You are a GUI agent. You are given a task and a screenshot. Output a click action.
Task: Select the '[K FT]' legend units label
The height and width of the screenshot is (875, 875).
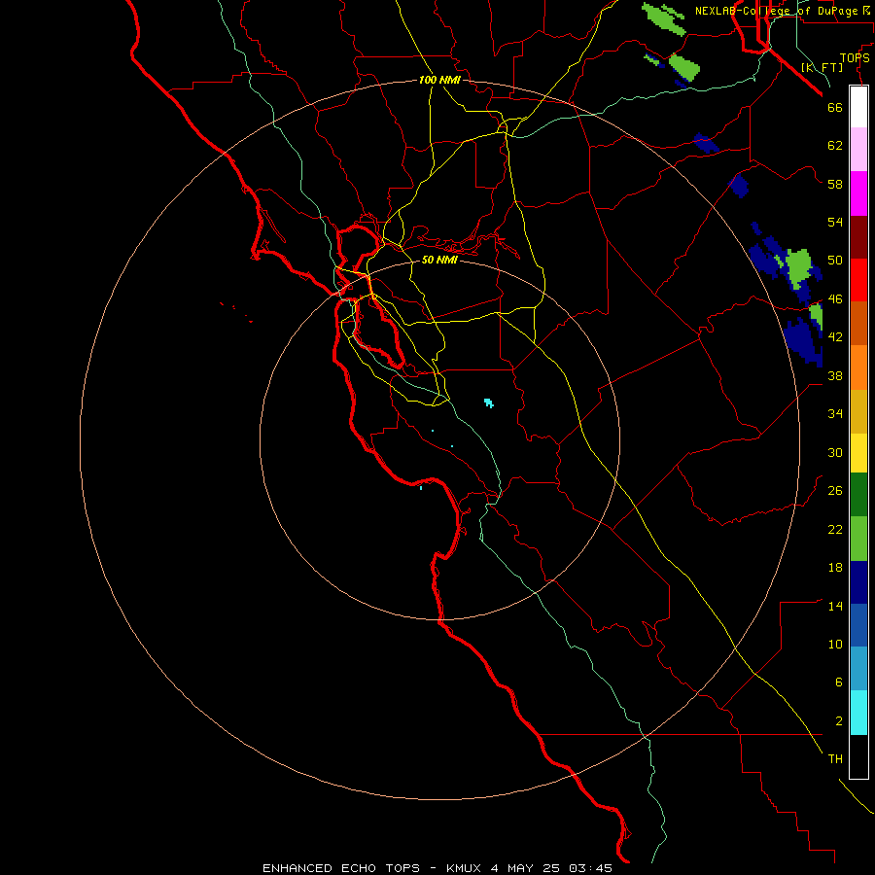click(822, 67)
